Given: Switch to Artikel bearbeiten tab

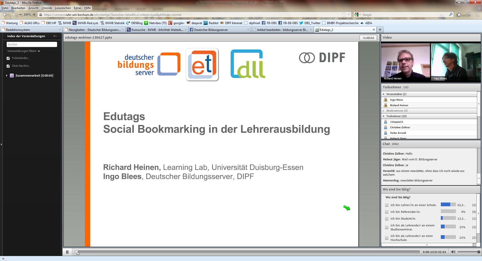Looking at the screenshot, I should [x=282, y=30].
